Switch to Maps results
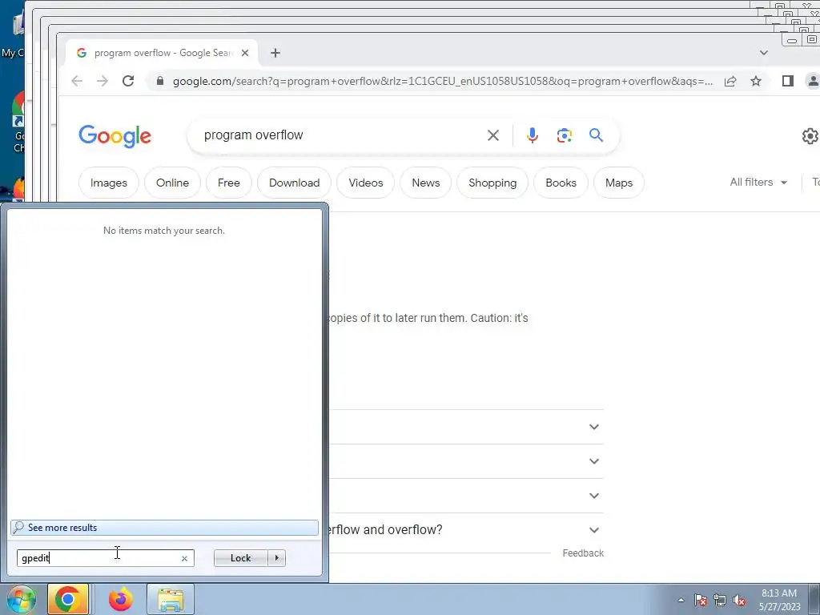 pyautogui.click(x=619, y=183)
